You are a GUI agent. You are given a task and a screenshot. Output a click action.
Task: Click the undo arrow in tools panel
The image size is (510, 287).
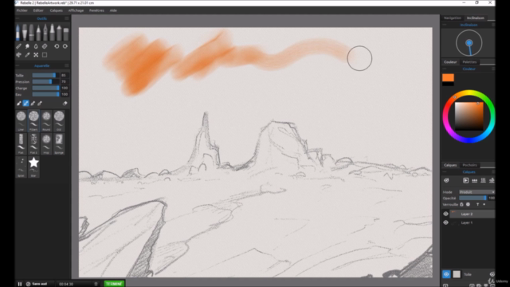tap(57, 46)
